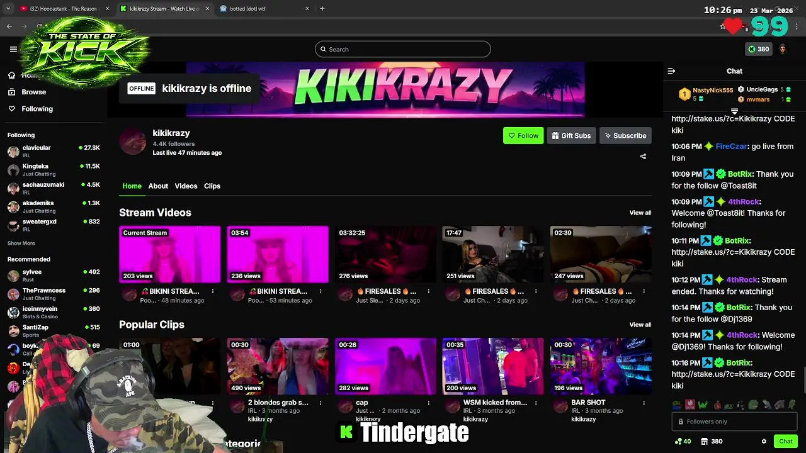This screenshot has width=806, height=453.
Task: Open sylvee in Recommended channels
Action: click(x=54, y=276)
